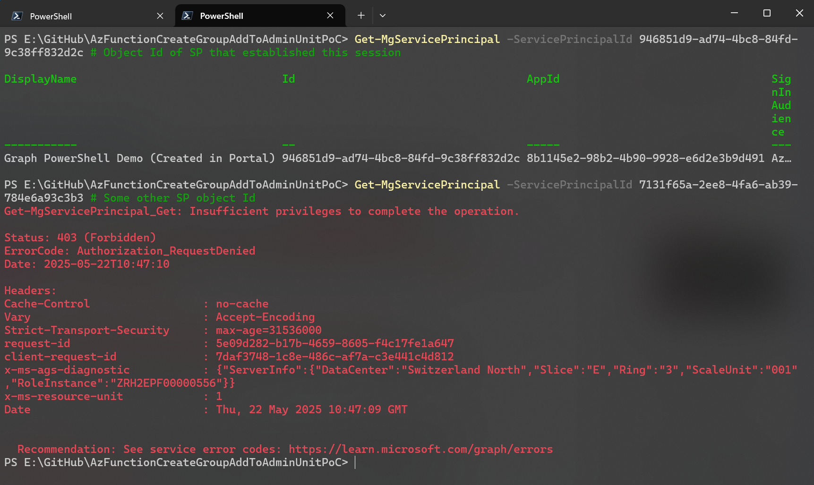Click the second -ServicePrincipalId parameter
This screenshot has height=485, width=814.
[569, 185]
